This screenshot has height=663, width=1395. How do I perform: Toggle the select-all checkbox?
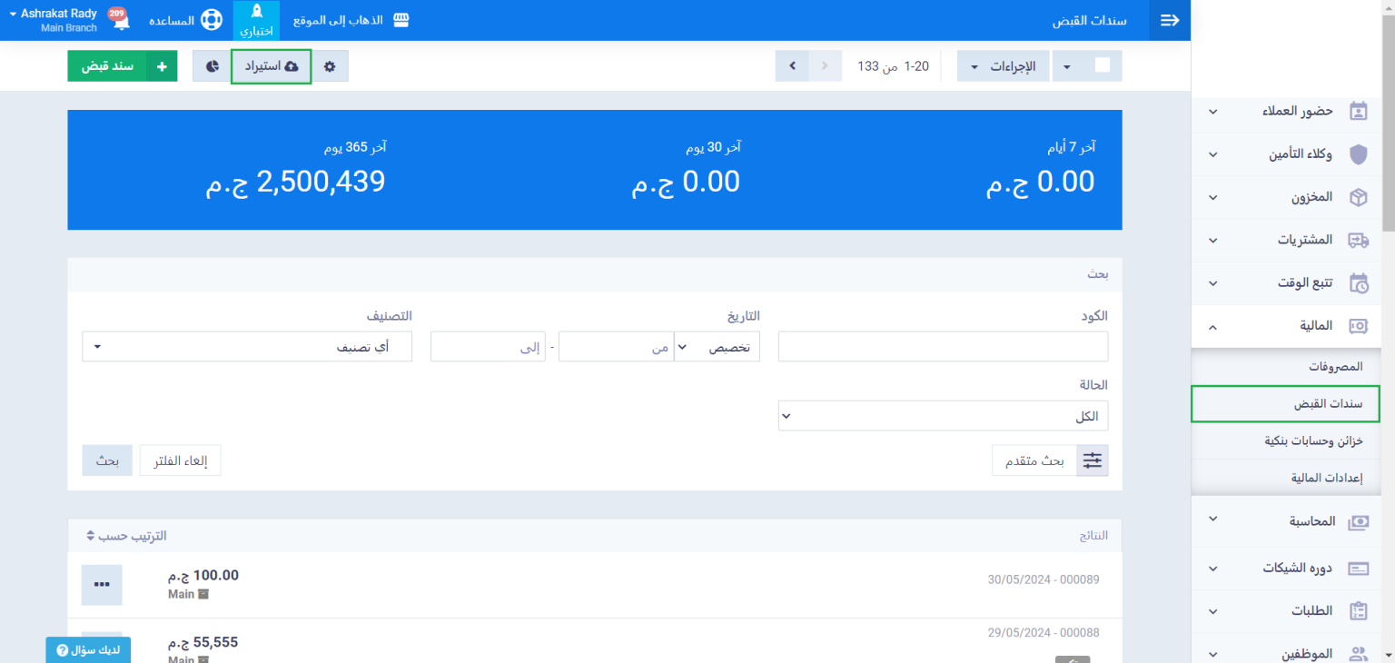1103,66
